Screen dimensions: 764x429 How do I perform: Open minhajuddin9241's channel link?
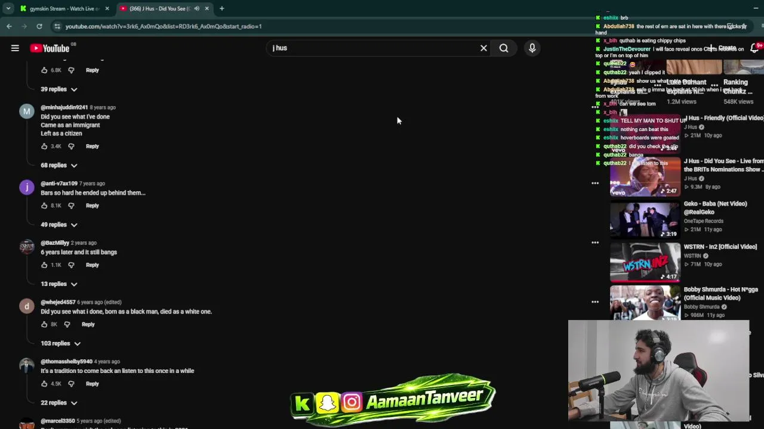[x=64, y=107]
